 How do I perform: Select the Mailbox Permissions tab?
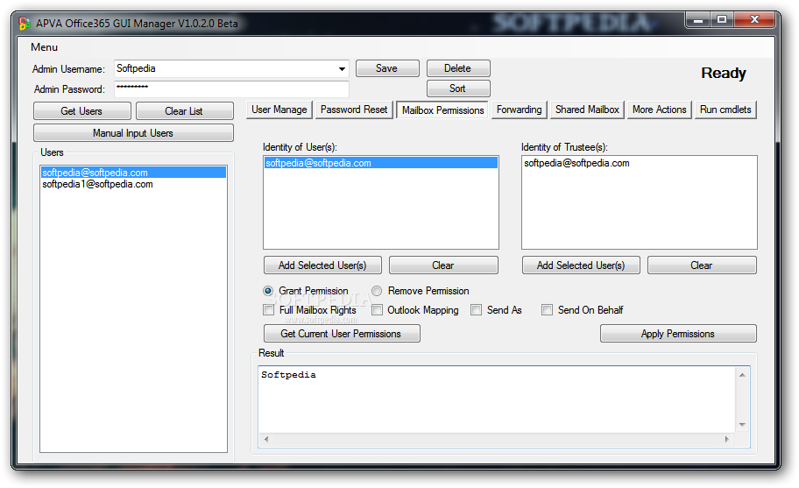point(442,110)
